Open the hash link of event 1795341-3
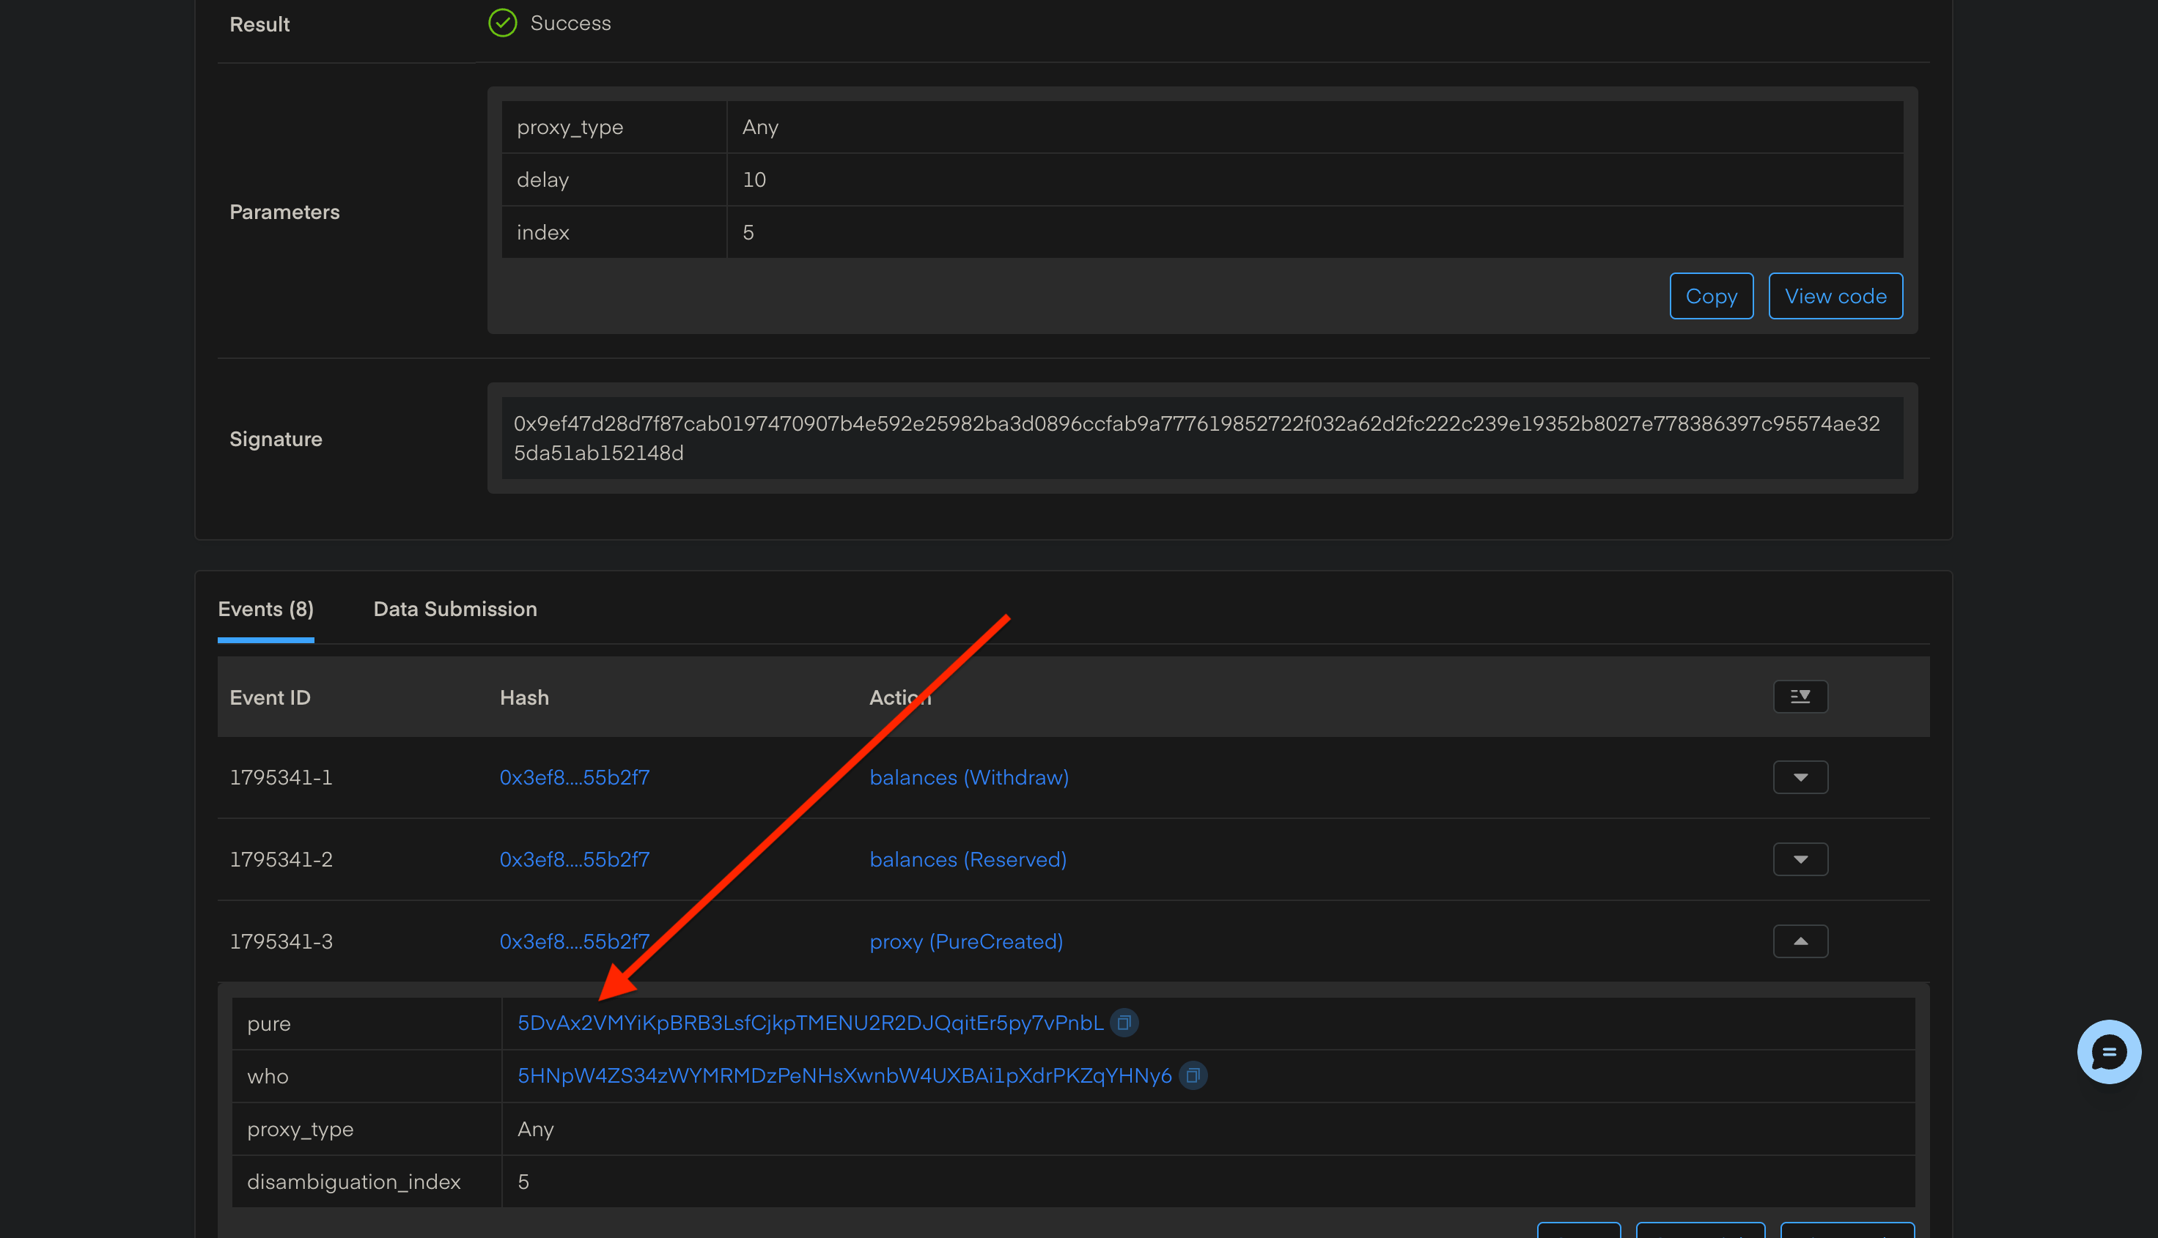 tap(575, 941)
